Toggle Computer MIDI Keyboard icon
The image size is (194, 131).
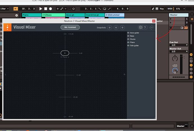point(157,9)
